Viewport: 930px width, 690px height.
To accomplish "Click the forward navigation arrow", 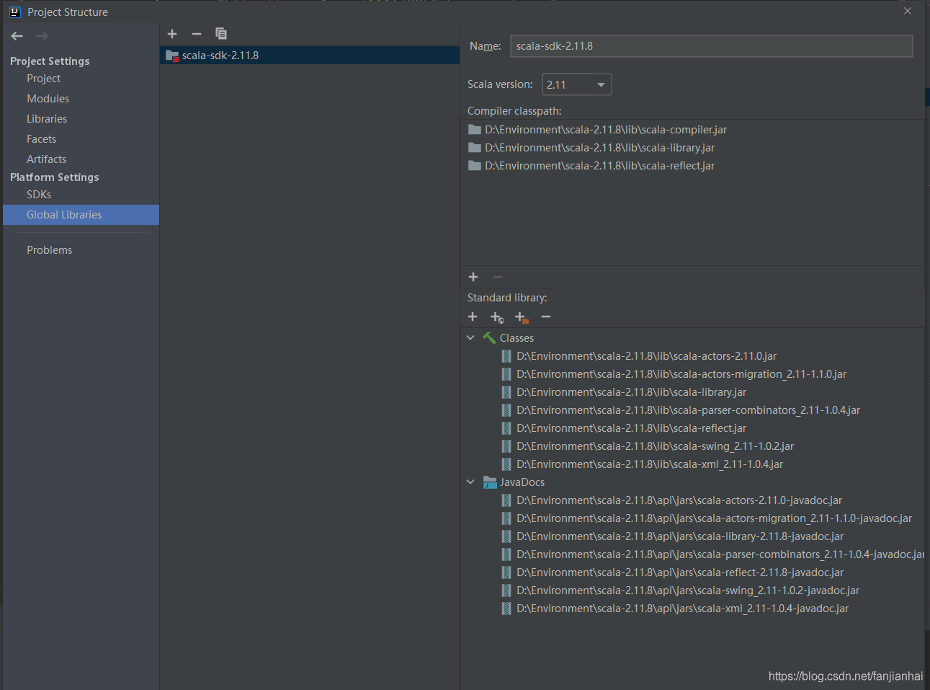I will (42, 36).
